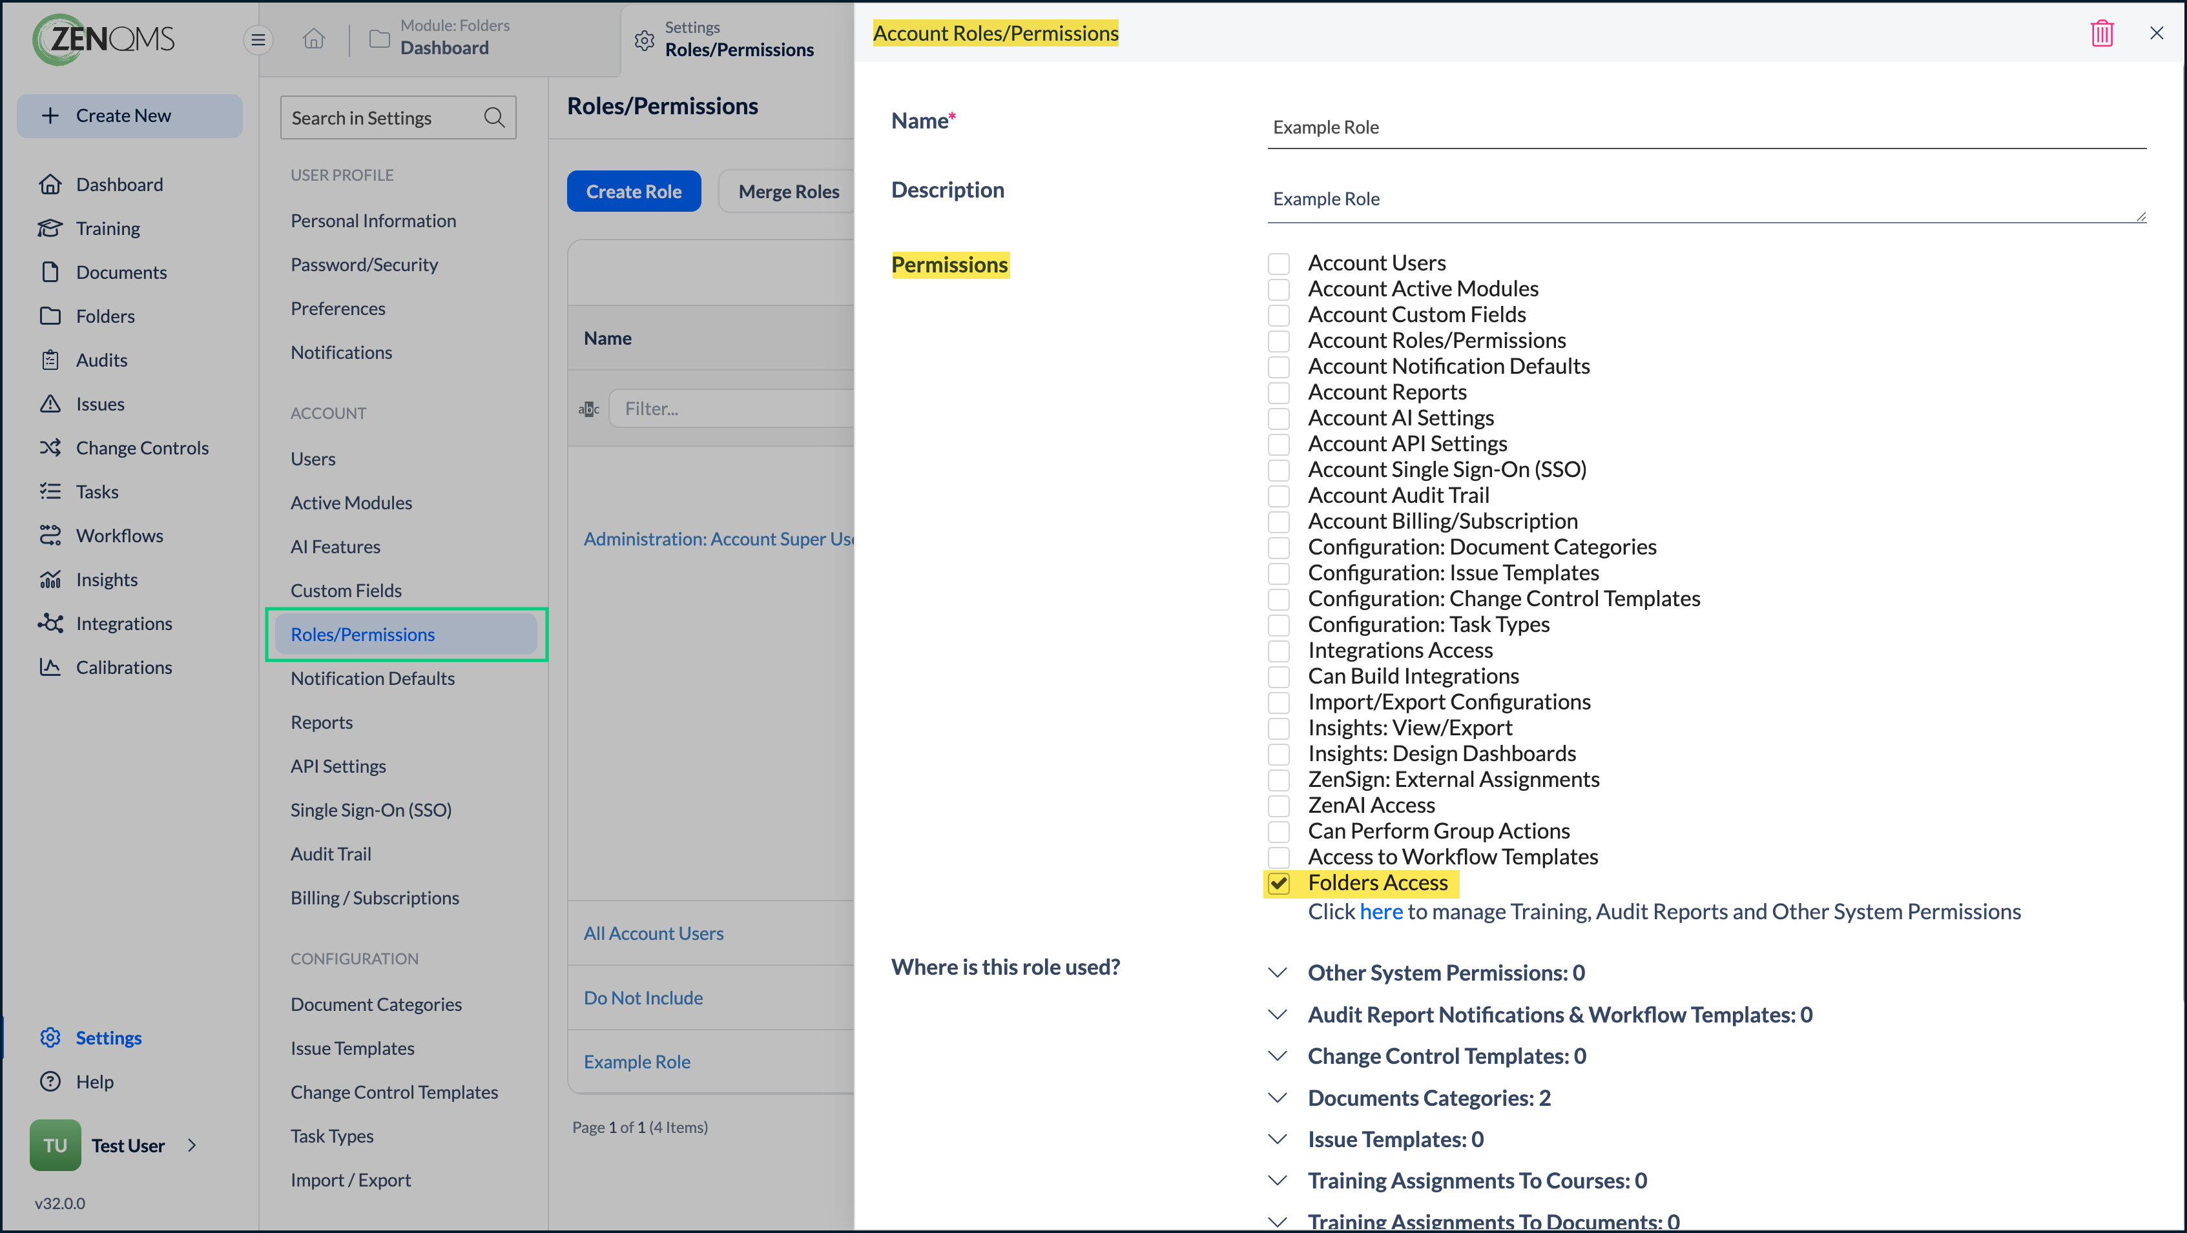Uncheck the Folders Access checkbox
2187x1233 pixels.
point(1279,883)
